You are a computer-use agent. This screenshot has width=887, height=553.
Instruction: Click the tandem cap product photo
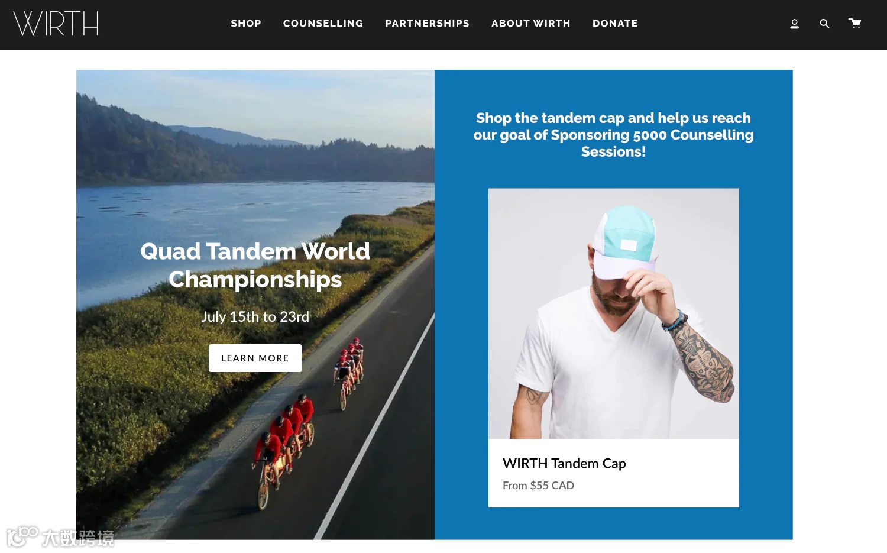(x=613, y=313)
